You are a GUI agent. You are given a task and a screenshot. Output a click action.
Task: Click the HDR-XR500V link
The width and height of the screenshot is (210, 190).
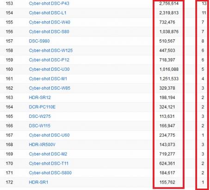click(x=42, y=145)
